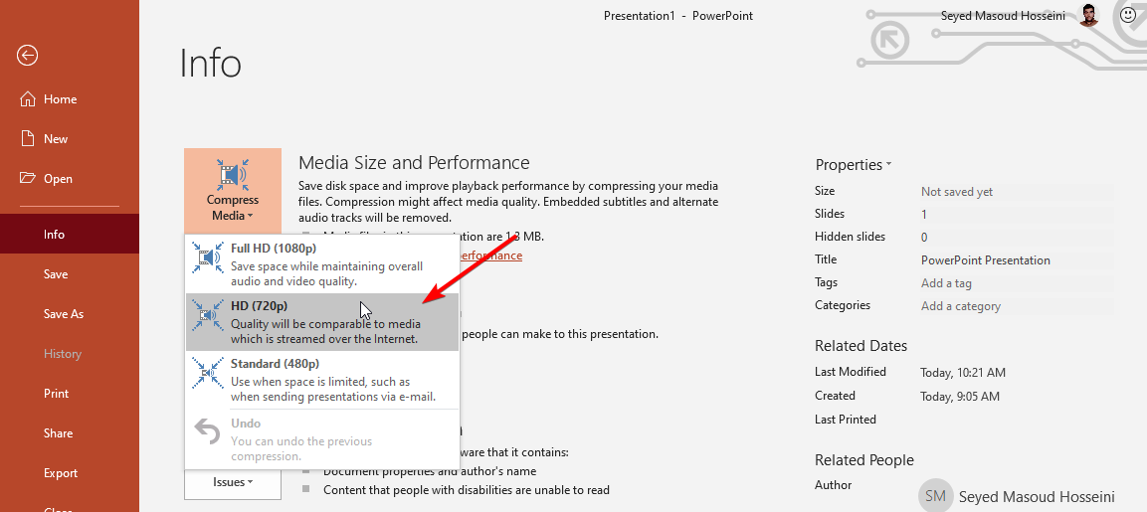Click the Add a category field
1147x512 pixels.
coord(1017,306)
